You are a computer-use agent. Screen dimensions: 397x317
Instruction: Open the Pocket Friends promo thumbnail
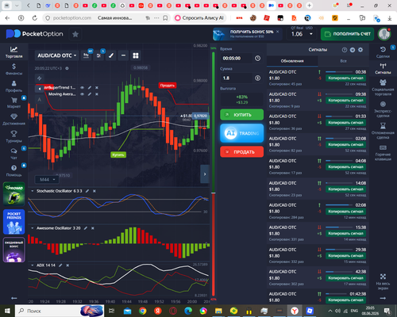(x=14, y=222)
